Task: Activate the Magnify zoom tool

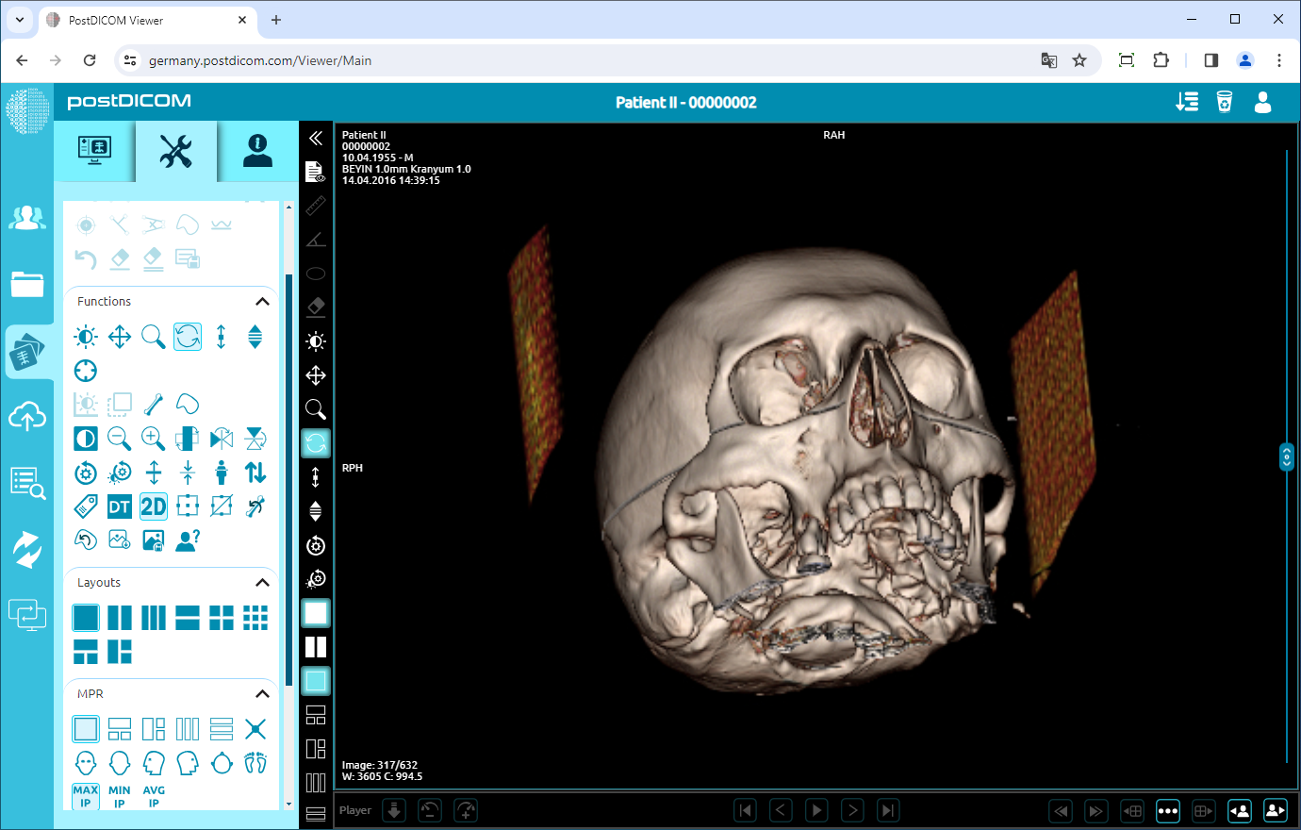Action: coord(154,337)
